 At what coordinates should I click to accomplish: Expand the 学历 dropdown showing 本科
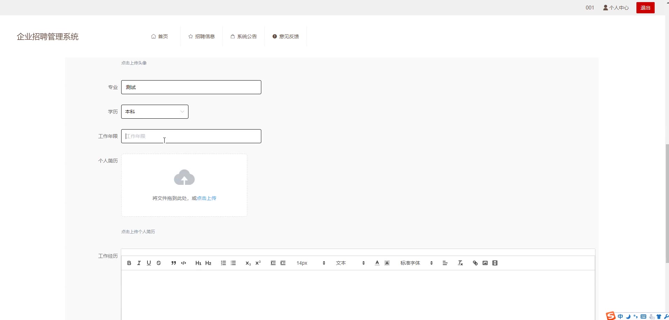tap(155, 112)
